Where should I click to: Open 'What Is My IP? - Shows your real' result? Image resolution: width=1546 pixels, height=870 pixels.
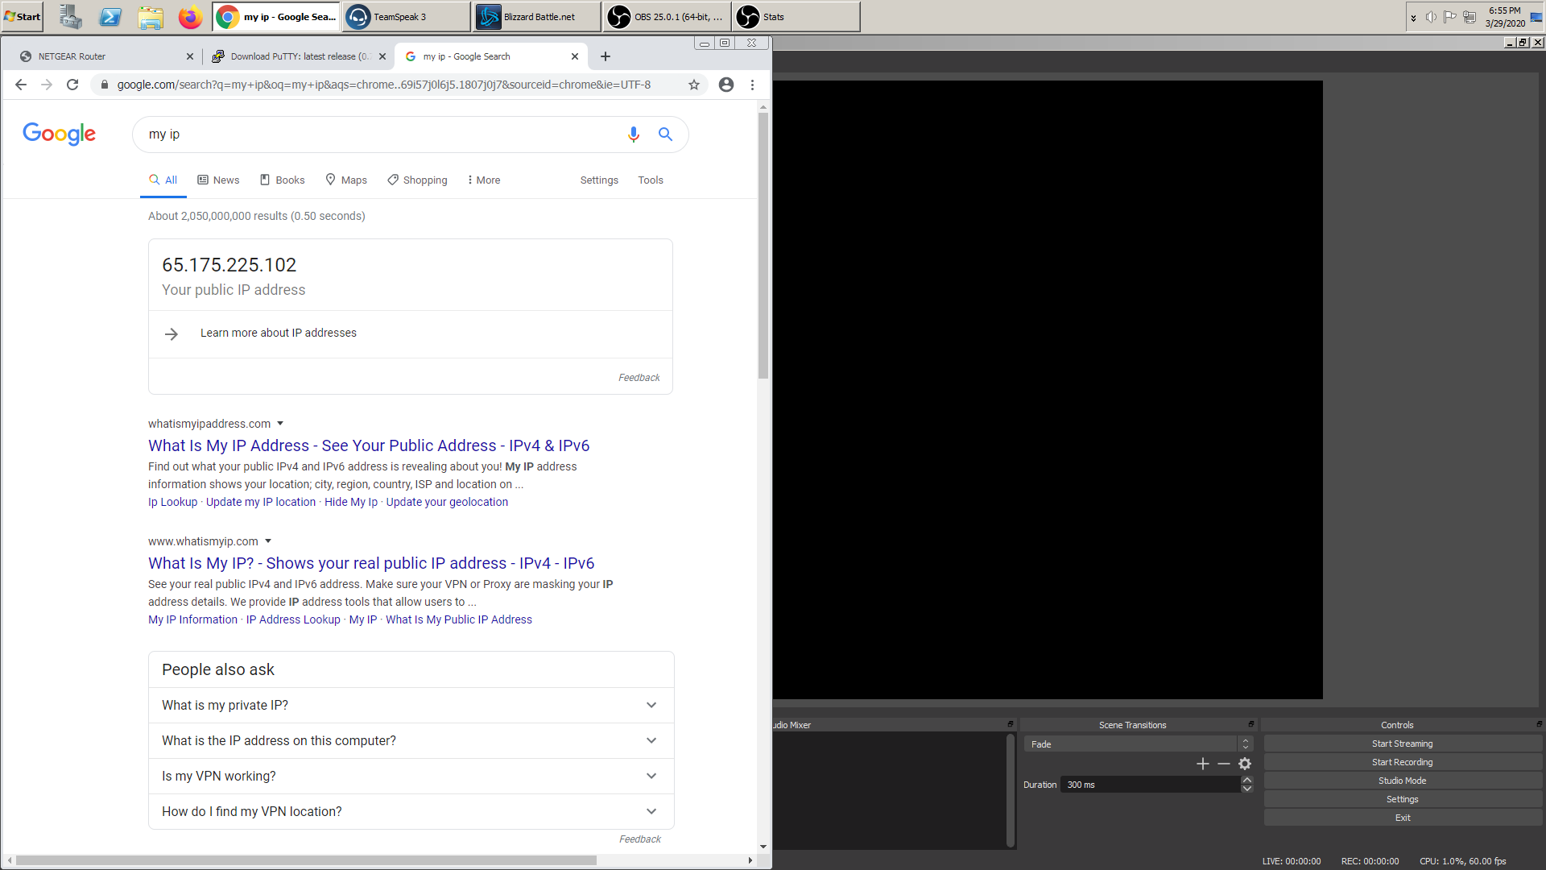[371, 563]
